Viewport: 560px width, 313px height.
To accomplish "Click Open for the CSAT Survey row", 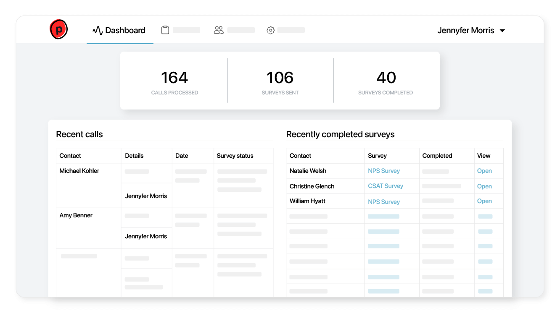I will pyautogui.click(x=484, y=186).
